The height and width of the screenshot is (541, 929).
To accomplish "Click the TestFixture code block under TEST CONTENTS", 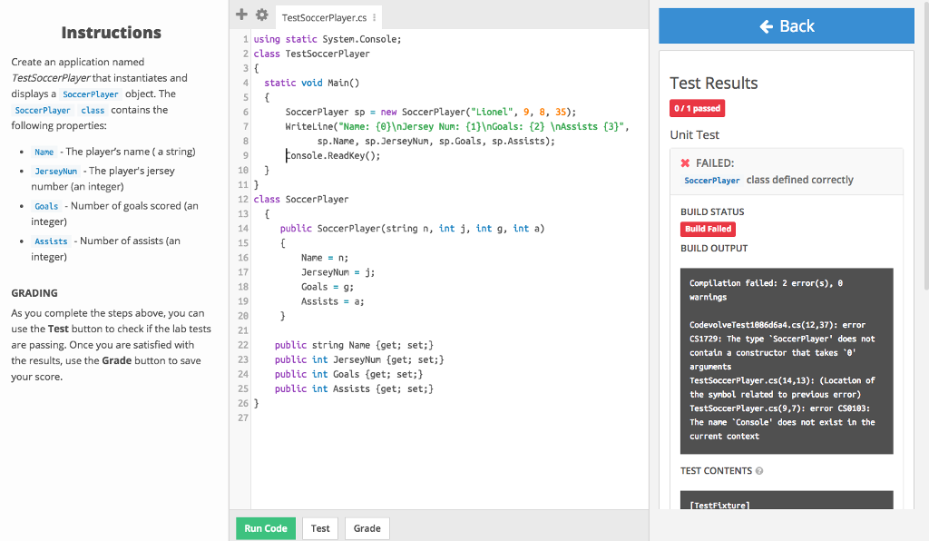I will [x=787, y=504].
